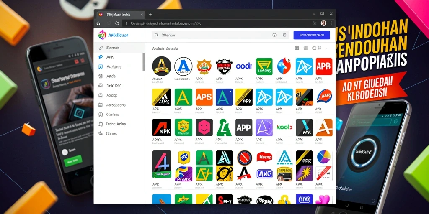The height and width of the screenshot is (214, 429).
Task: Click the smiley icon inside search bar
Action: coord(274,35)
